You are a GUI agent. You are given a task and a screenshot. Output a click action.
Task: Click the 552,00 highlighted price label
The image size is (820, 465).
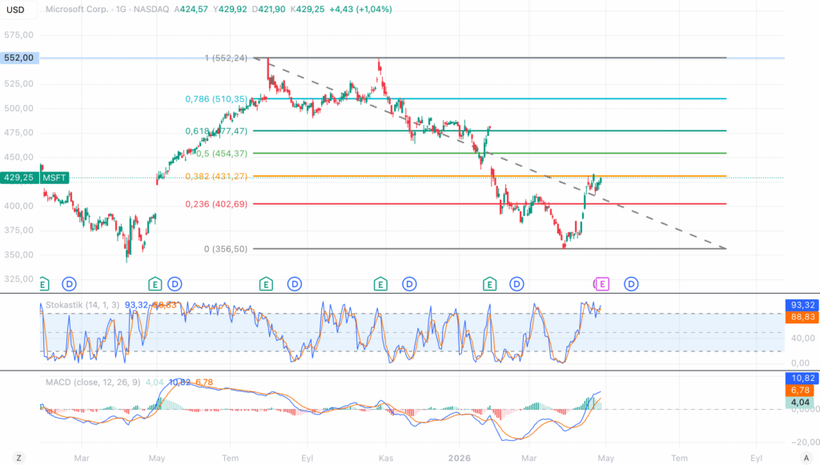tap(18, 58)
